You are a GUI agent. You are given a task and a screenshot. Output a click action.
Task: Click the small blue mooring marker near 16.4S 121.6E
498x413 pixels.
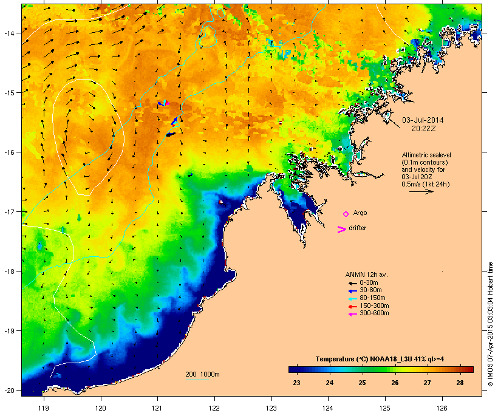coord(190,175)
